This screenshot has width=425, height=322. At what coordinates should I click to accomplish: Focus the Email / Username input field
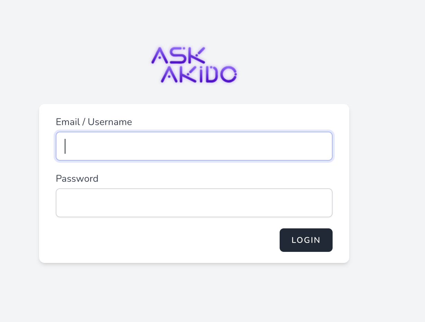click(194, 146)
